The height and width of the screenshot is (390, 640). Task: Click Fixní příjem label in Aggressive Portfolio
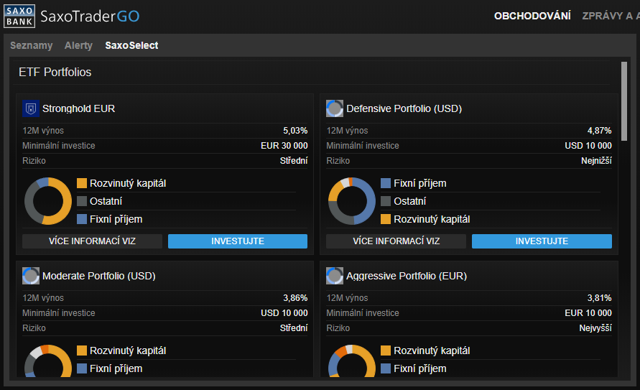coord(420,368)
